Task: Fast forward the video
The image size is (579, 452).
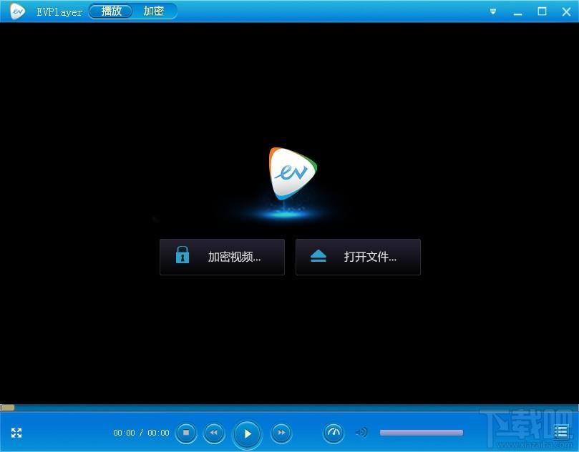Action: (281, 433)
